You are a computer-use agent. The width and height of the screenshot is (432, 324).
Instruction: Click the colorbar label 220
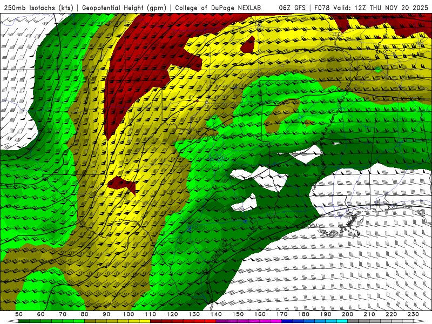pyautogui.click(x=391, y=314)
